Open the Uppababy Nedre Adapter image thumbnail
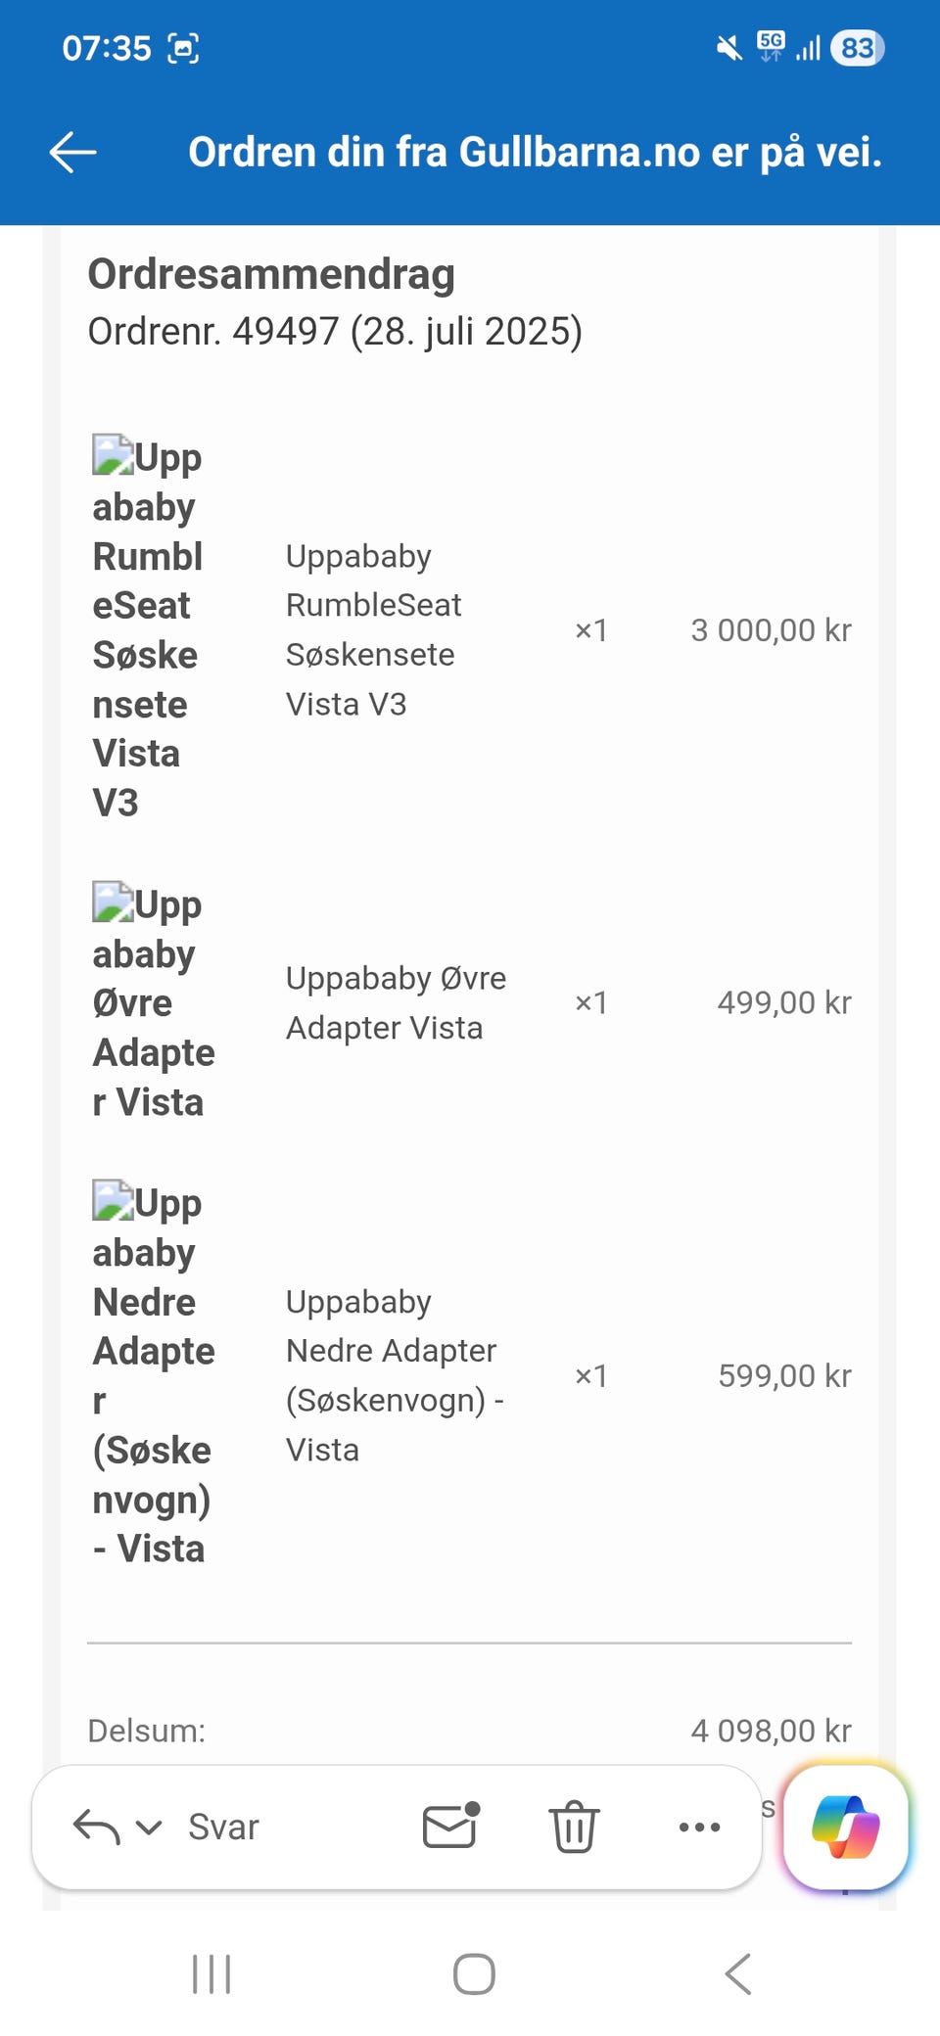 click(x=114, y=1200)
